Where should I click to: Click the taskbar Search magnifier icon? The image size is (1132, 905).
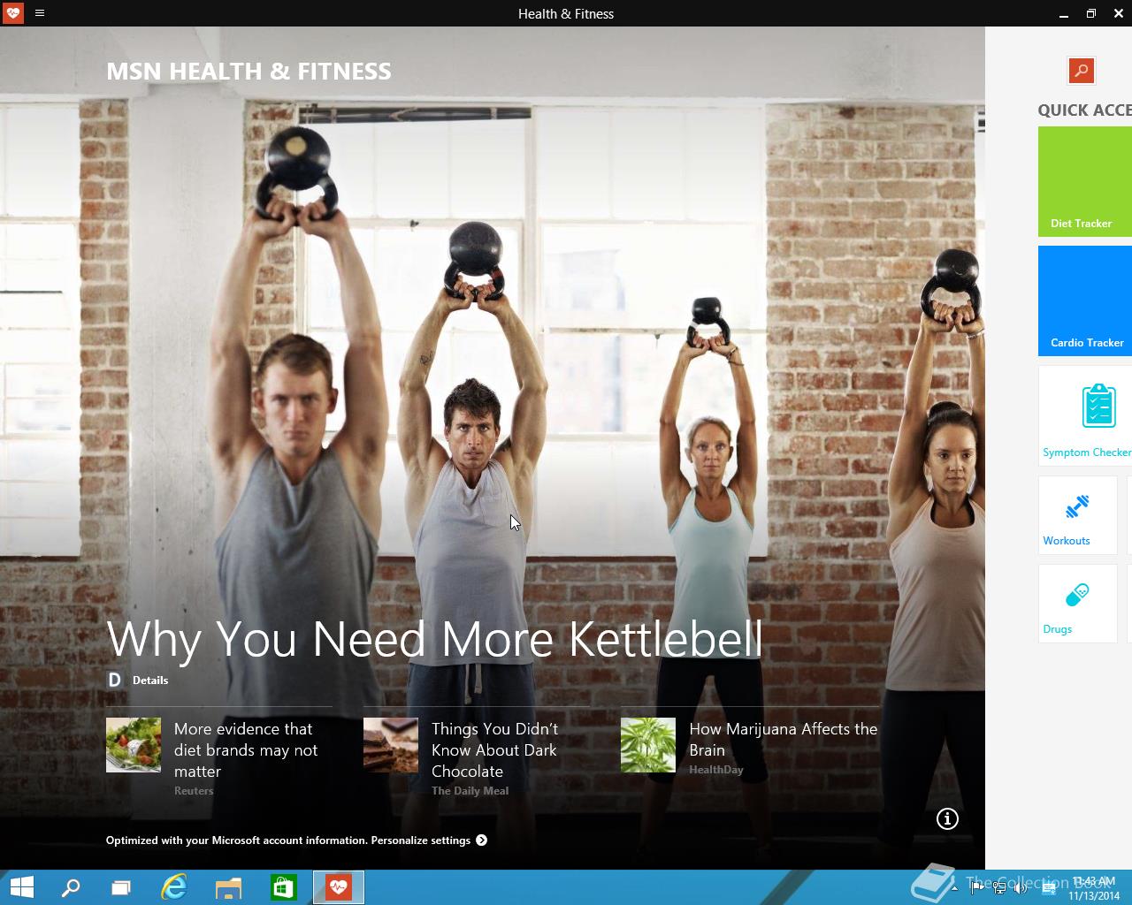(x=71, y=887)
